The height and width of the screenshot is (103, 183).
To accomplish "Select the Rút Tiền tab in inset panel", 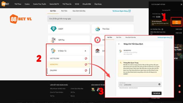I will click(119, 37).
